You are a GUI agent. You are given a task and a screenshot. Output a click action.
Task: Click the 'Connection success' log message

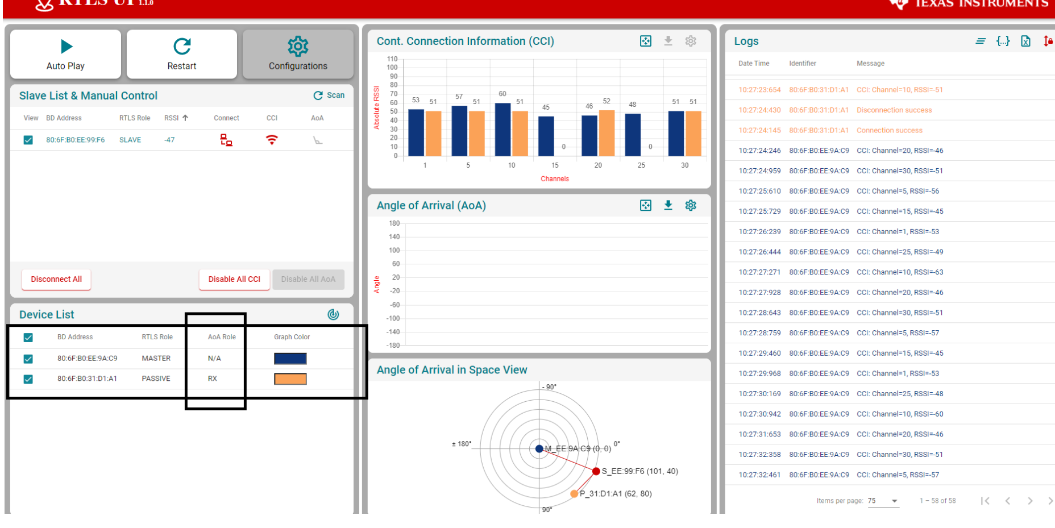coord(890,131)
